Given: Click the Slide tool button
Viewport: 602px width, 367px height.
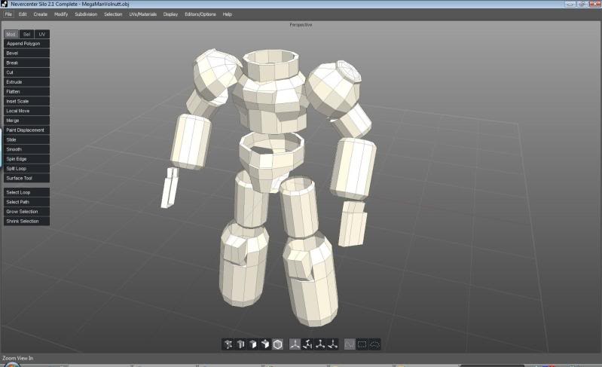Looking at the screenshot, I should (26, 139).
